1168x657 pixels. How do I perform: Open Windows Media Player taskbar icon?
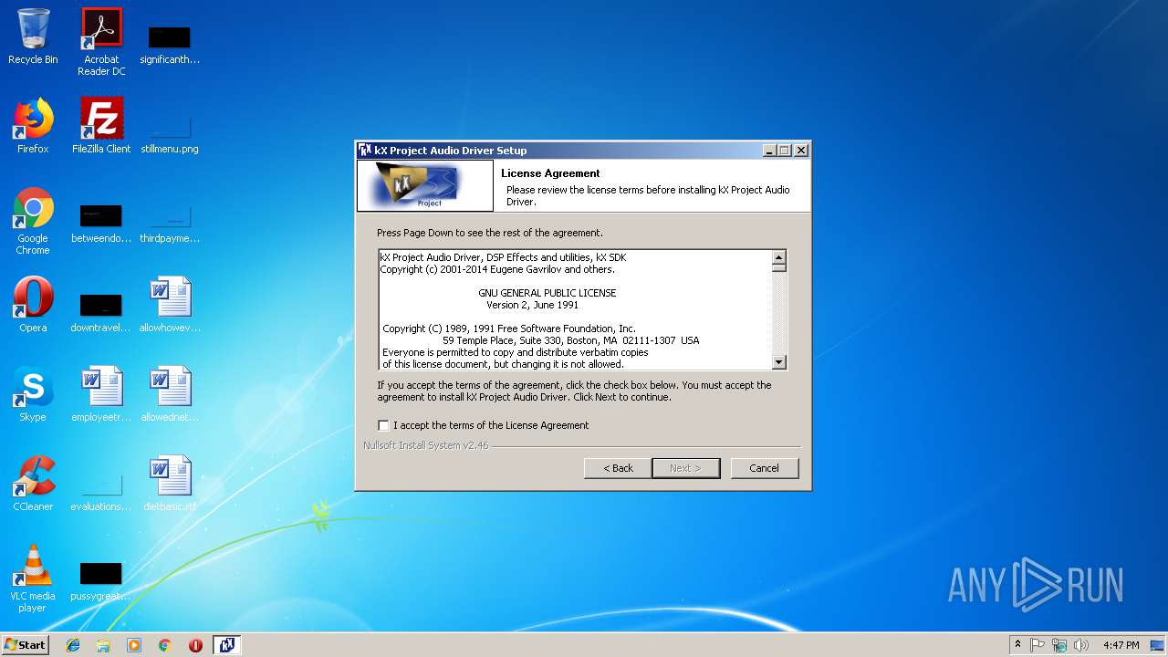click(134, 645)
